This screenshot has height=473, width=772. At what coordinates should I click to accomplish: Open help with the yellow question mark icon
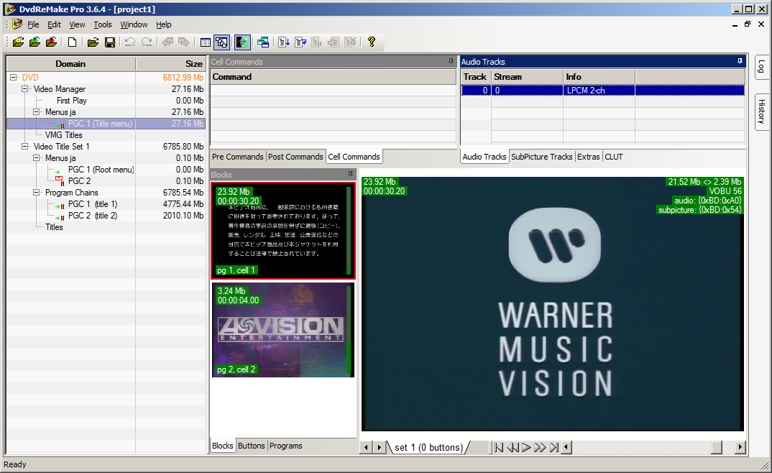coord(372,42)
